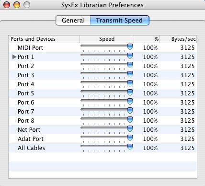The image size is (205, 186).
Task: Click the Port 5 speed slider
Action: 107,93
